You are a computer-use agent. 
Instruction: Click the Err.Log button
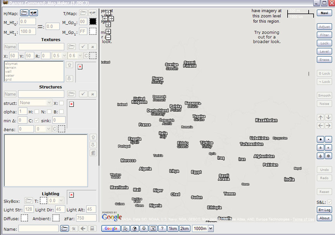coord(324,210)
